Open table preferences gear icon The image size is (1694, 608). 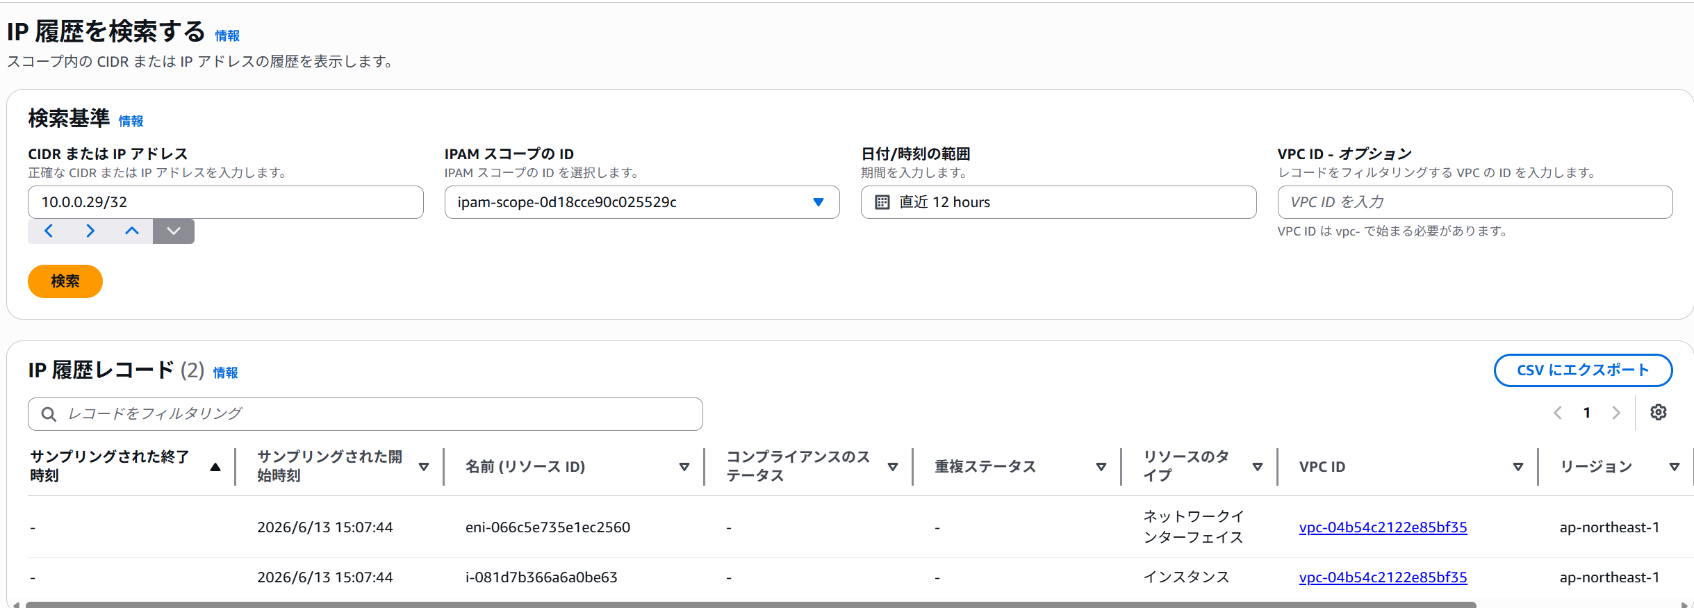(x=1659, y=413)
